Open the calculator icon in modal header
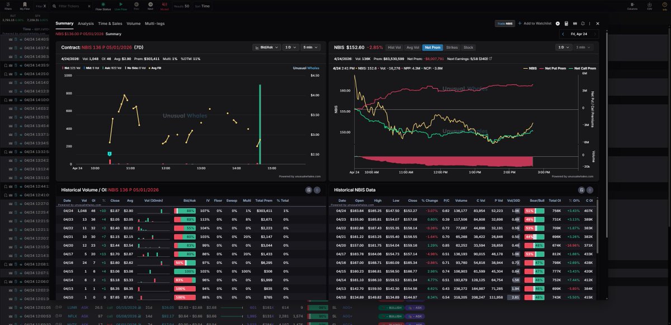Screen dimensions: 671x325 tap(566, 23)
